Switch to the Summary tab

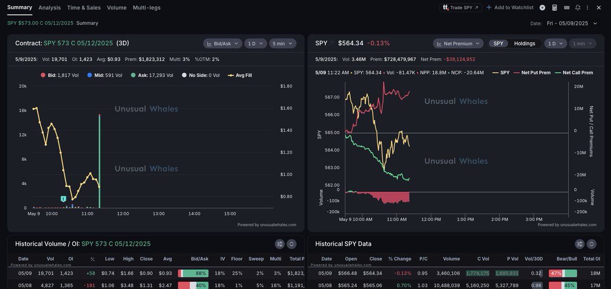coord(19,7)
